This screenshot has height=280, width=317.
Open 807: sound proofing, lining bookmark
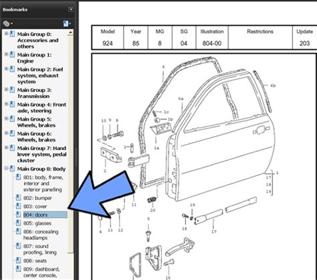[x=40, y=249]
